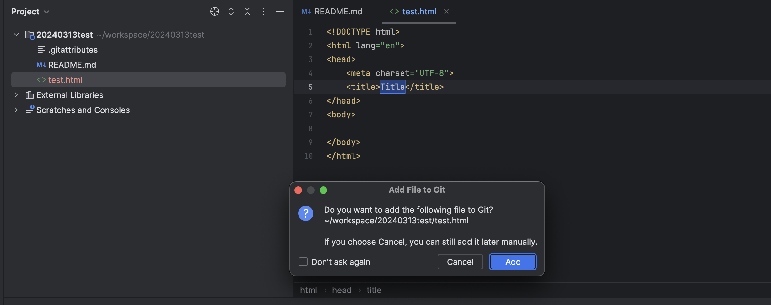The width and height of the screenshot is (771, 305).
Task: Expand all items in Project tree
Action: point(231,11)
